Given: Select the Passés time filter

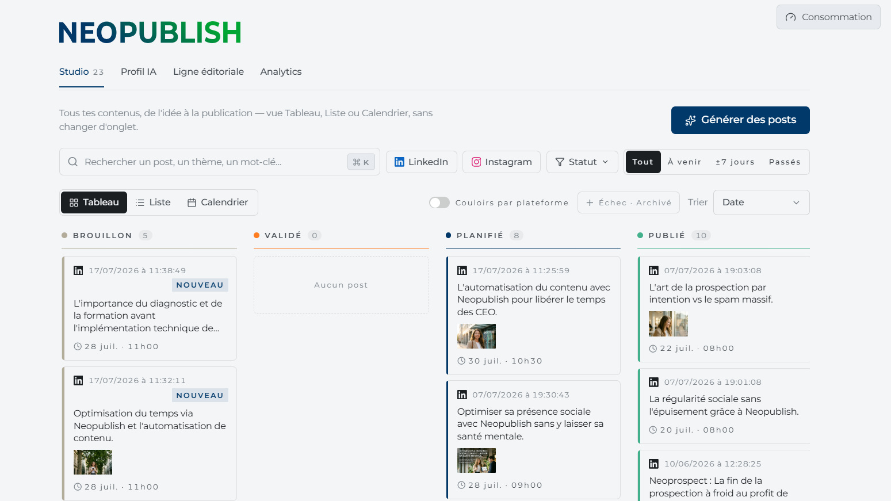Looking at the screenshot, I should (785, 162).
